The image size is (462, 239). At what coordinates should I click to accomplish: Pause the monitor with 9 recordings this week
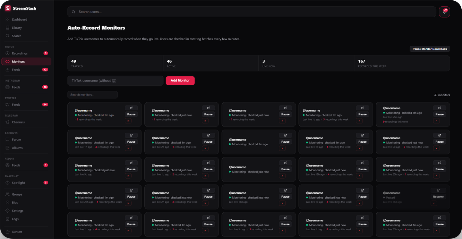(440, 114)
